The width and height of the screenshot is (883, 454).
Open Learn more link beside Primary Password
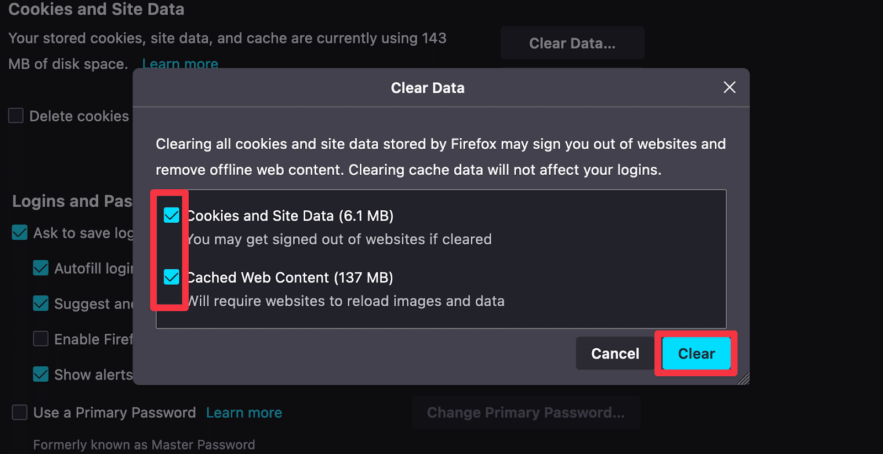[244, 413]
